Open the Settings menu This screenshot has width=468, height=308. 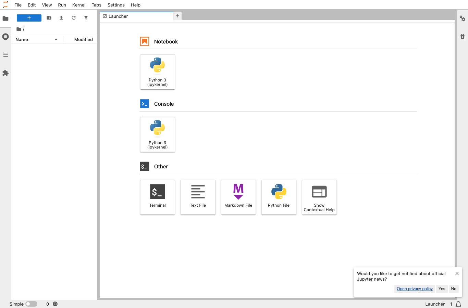tap(116, 5)
